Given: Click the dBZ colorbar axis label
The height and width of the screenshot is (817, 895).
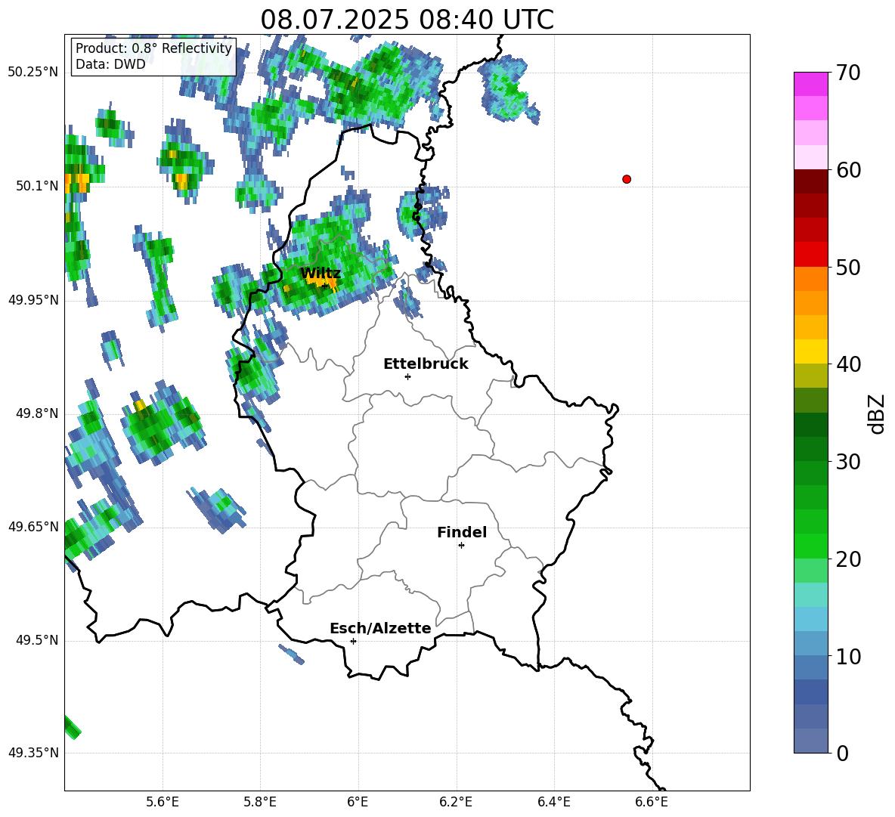Looking at the screenshot, I should tap(878, 413).
